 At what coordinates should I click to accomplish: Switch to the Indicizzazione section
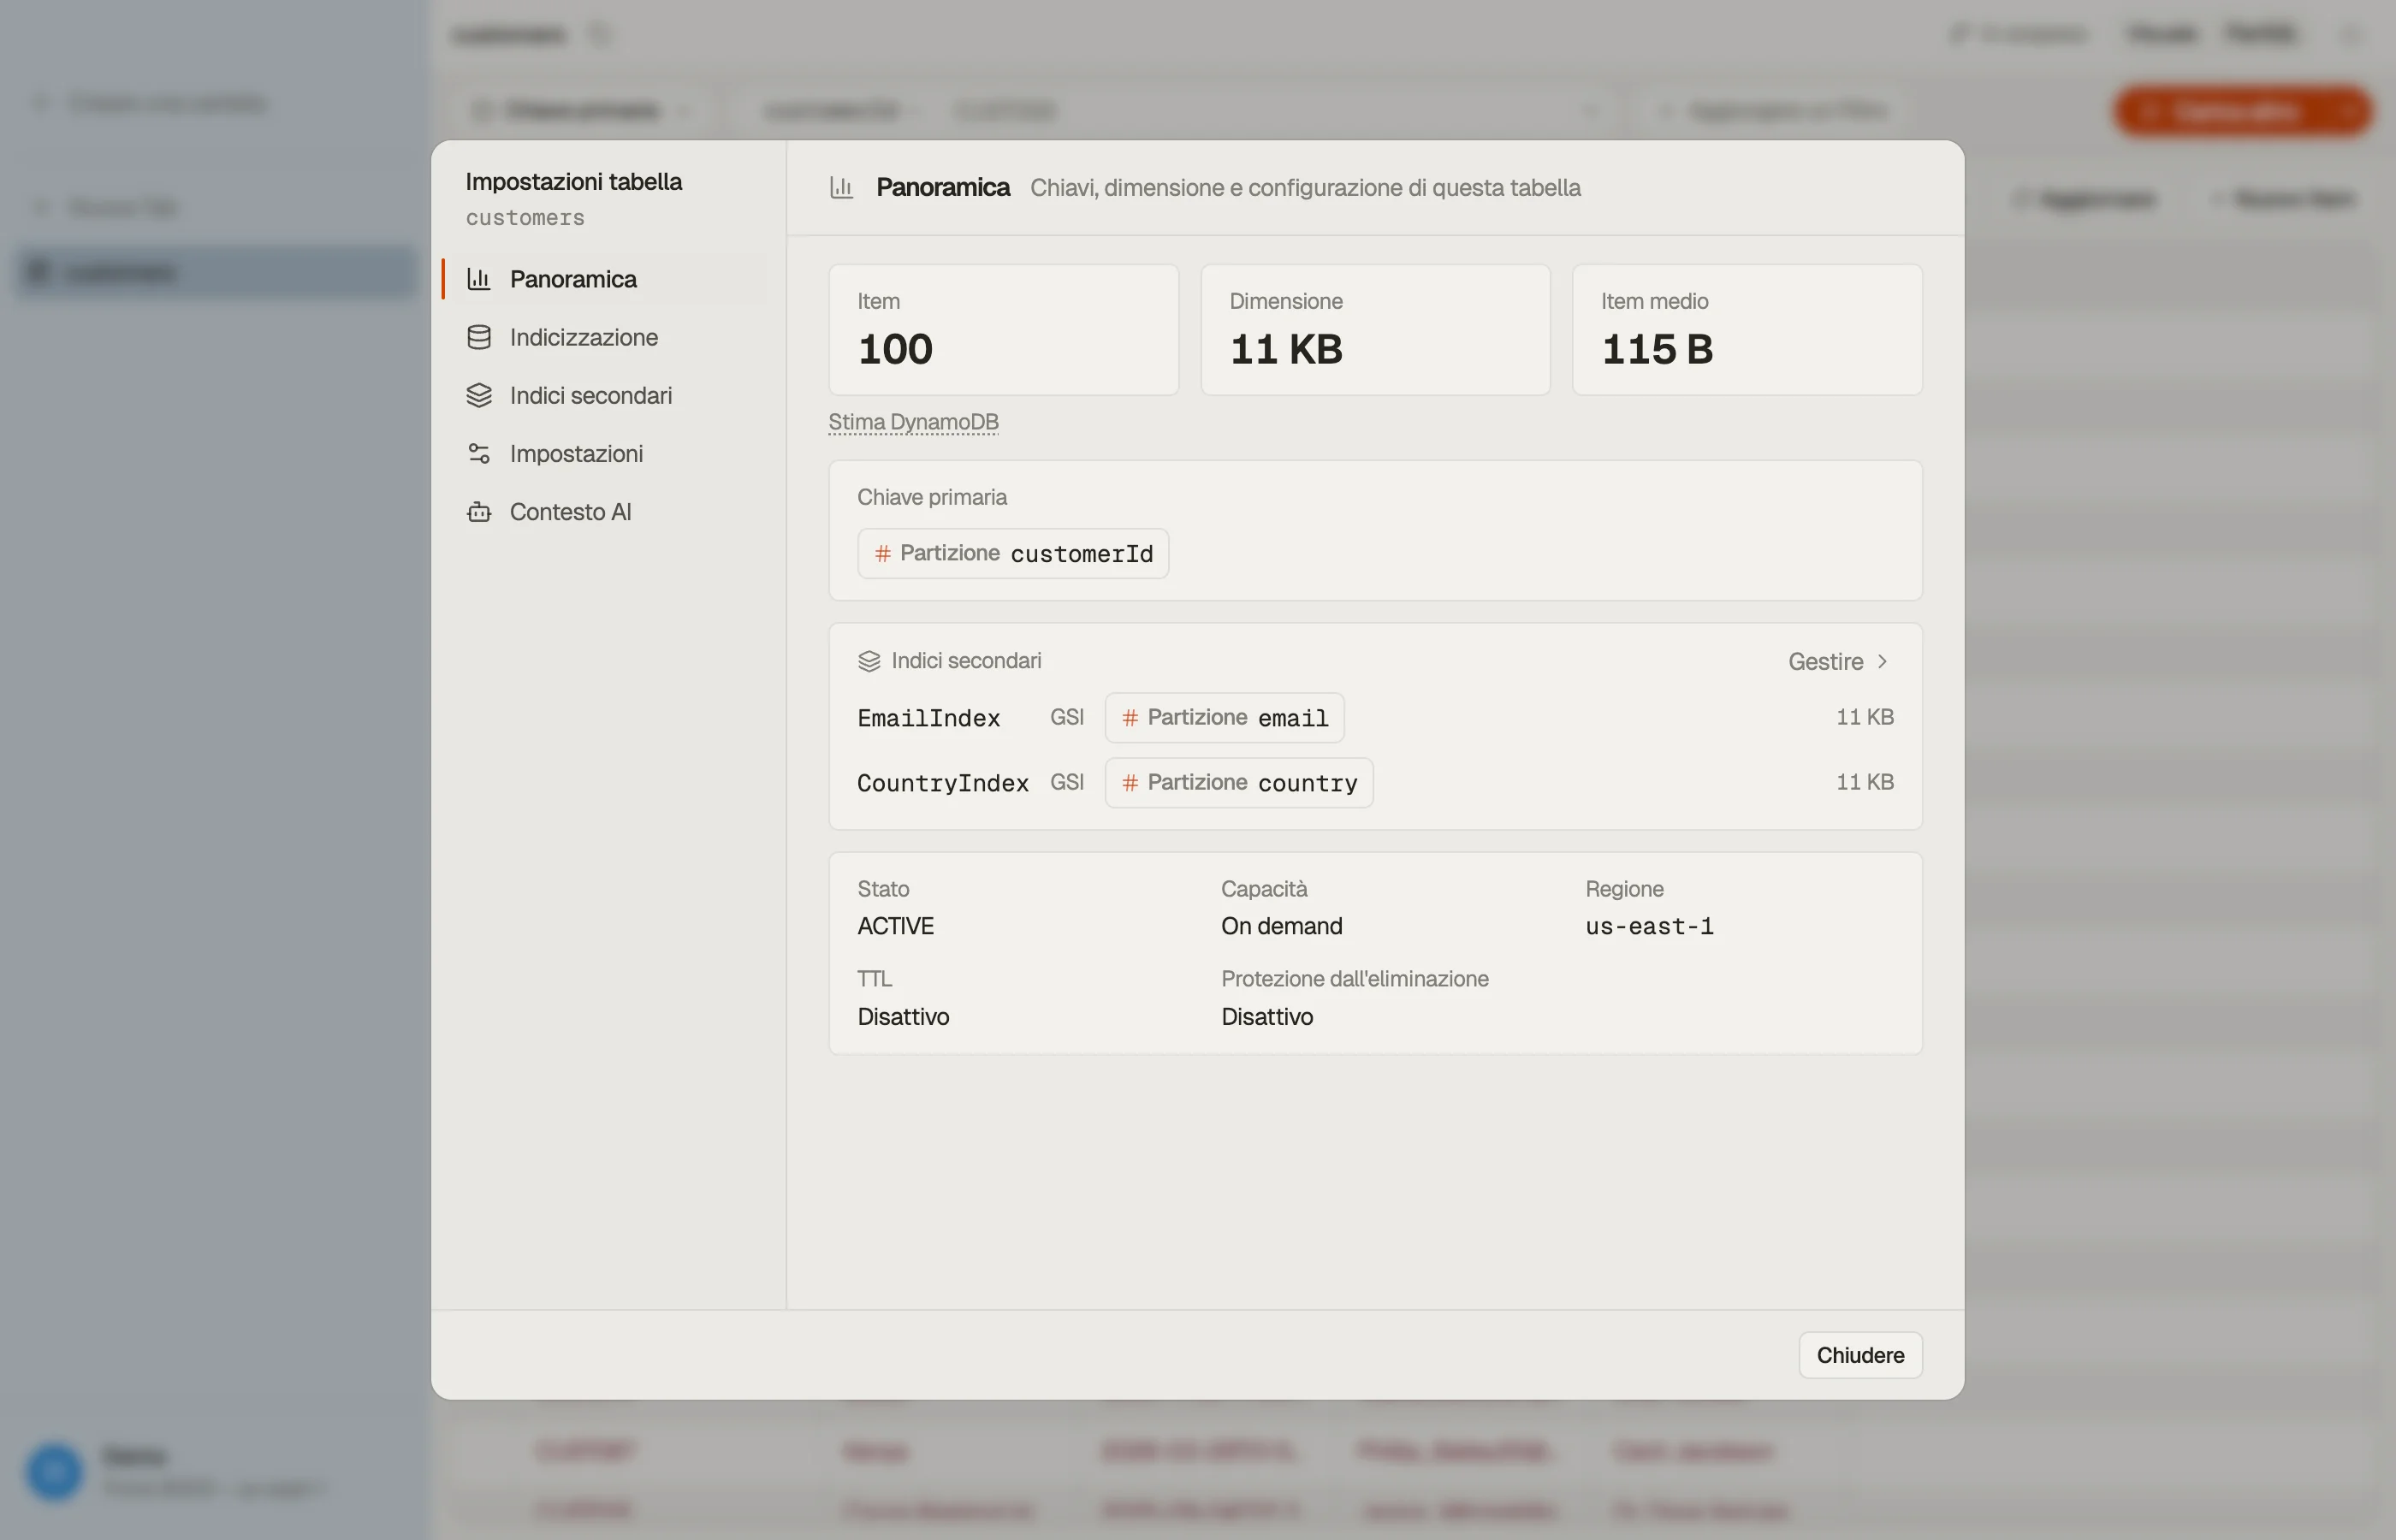coord(604,337)
